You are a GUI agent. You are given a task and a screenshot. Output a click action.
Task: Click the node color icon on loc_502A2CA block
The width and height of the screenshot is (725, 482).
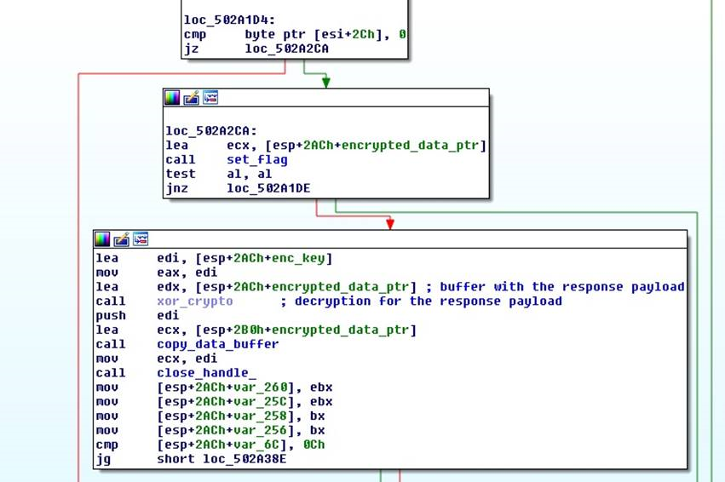point(172,98)
